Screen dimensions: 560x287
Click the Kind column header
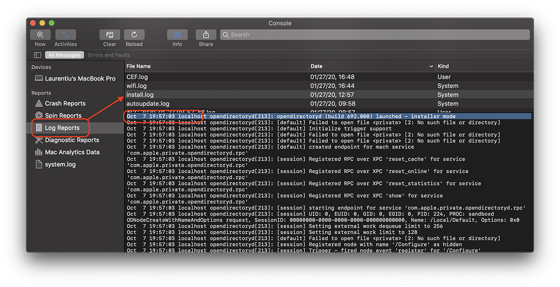tap(443, 66)
